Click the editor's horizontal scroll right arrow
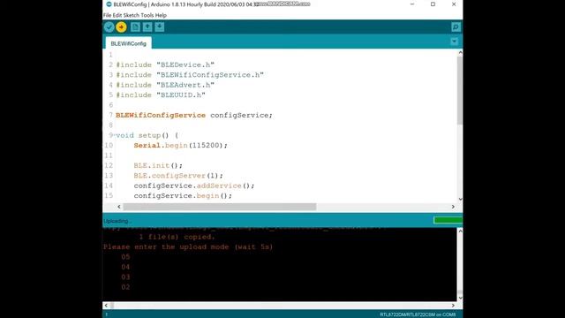Screen dimensions: 565x318 453,207
